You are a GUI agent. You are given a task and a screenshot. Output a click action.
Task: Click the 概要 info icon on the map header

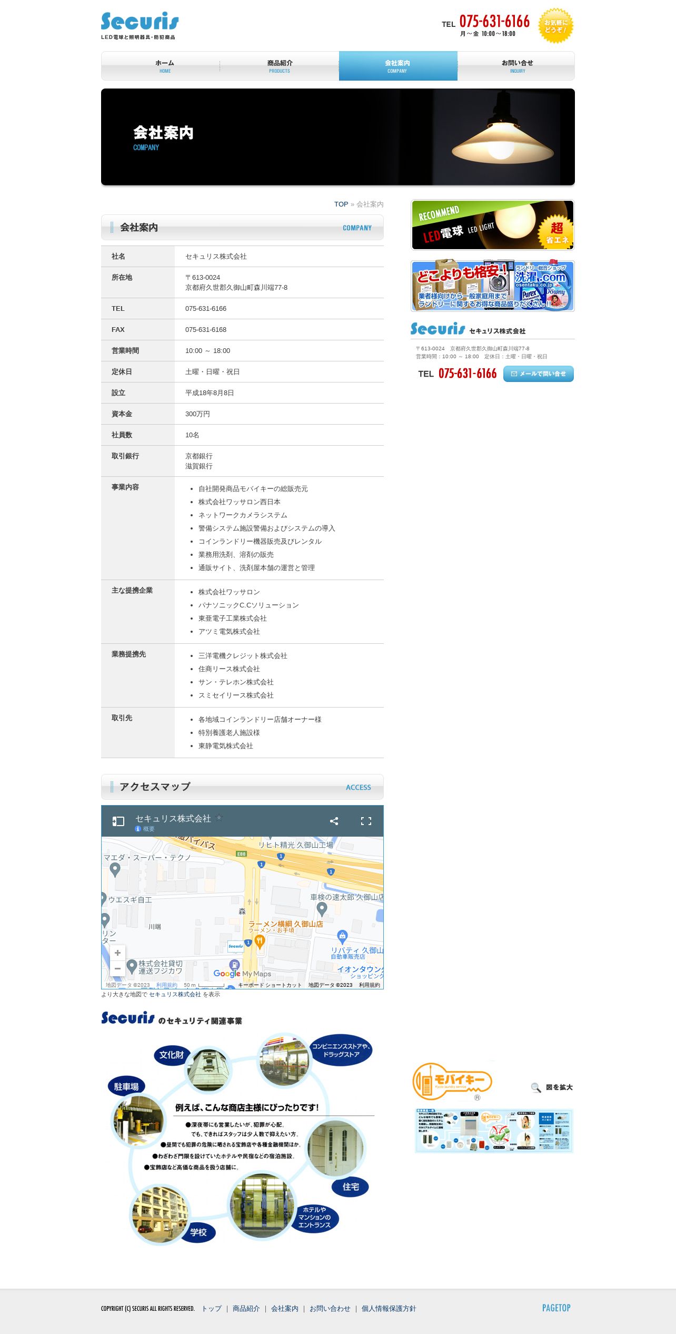pos(138,829)
